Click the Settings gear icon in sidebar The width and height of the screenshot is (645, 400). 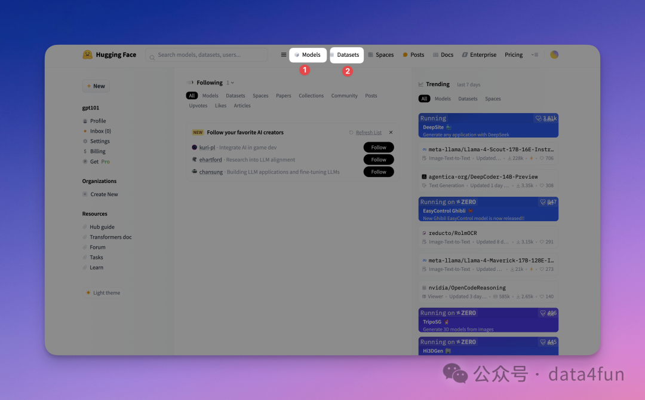[x=85, y=141]
